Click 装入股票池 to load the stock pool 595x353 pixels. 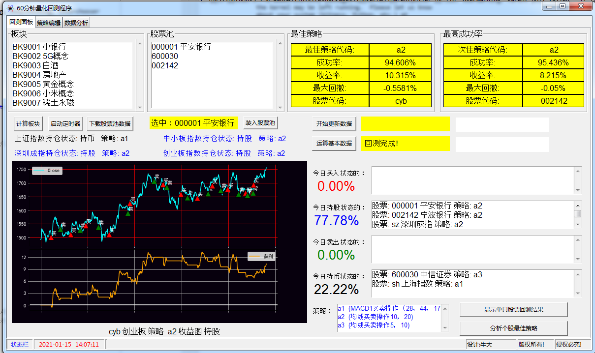tap(260, 123)
